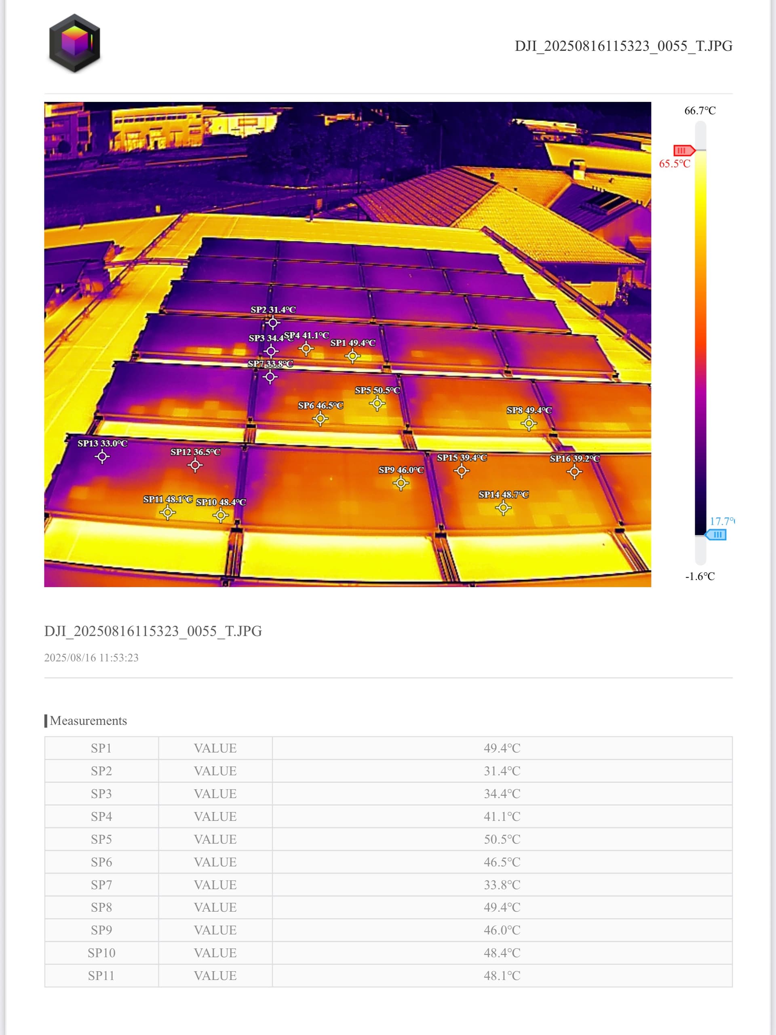
Task: Click the SP11 row value 48.1°C
Action: click(x=502, y=976)
